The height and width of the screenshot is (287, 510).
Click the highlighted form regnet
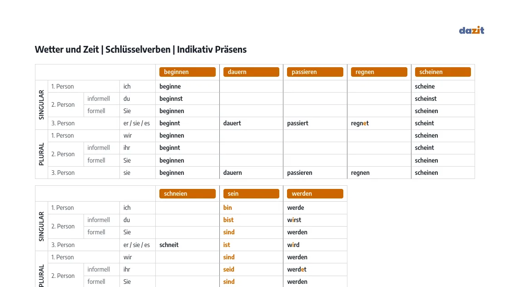point(360,124)
